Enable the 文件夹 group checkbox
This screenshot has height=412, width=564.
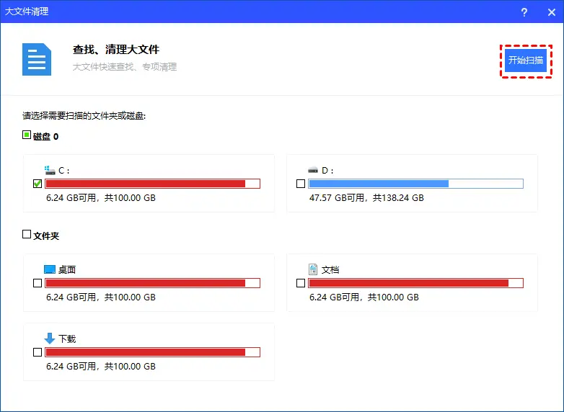pyautogui.click(x=27, y=234)
